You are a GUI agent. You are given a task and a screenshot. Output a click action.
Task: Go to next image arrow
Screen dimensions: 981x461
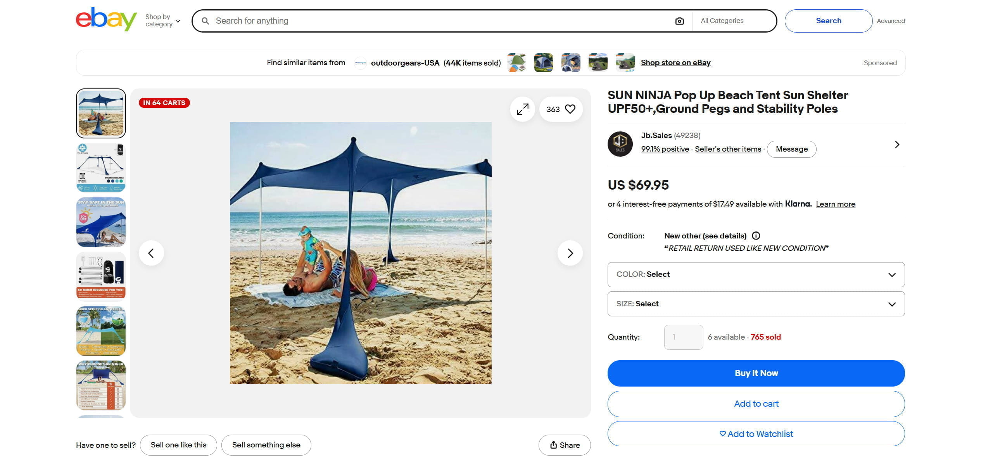coord(570,253)
